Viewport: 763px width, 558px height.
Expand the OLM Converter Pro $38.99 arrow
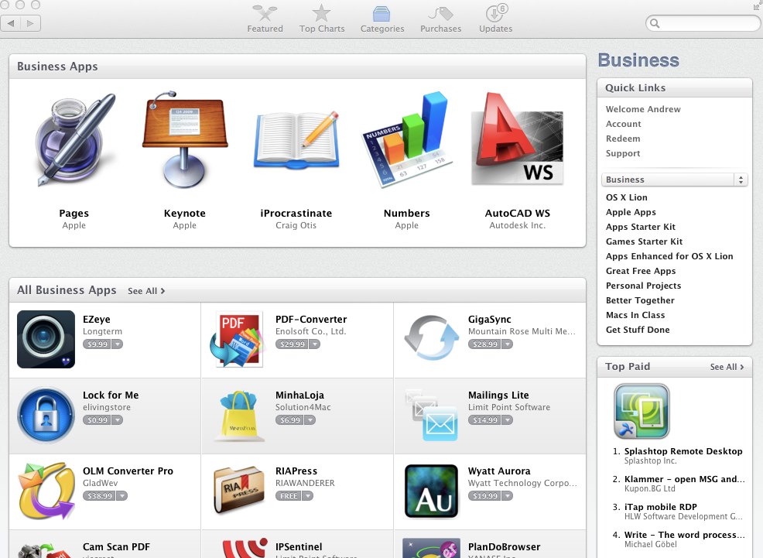tap(121, 496)
